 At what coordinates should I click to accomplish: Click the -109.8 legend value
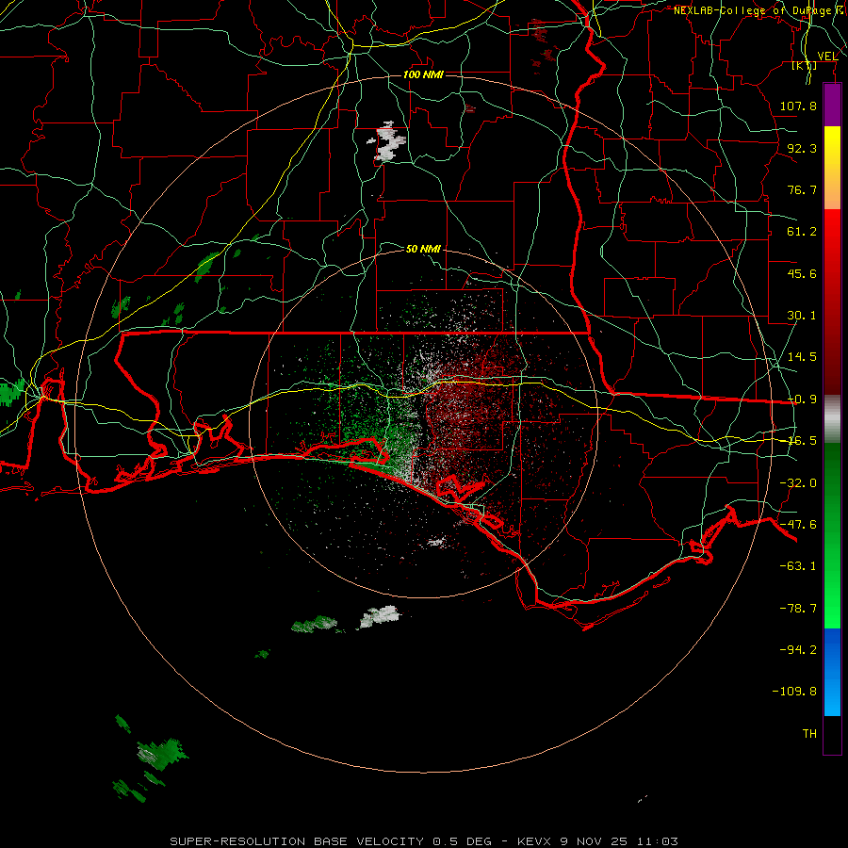pyautogui.click(x=794, y=692)
